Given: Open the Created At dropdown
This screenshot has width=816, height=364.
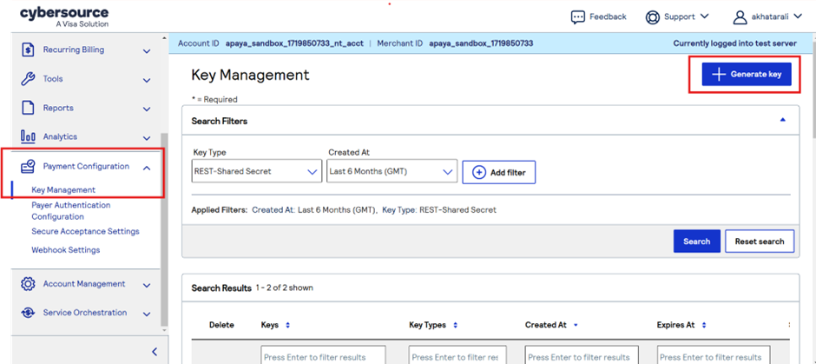Looking at the screenshot, I should [x=392, y=172].
